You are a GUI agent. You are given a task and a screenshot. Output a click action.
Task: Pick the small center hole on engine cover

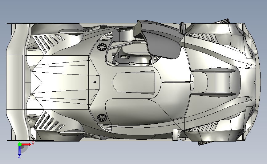click(x=95, y=82)
